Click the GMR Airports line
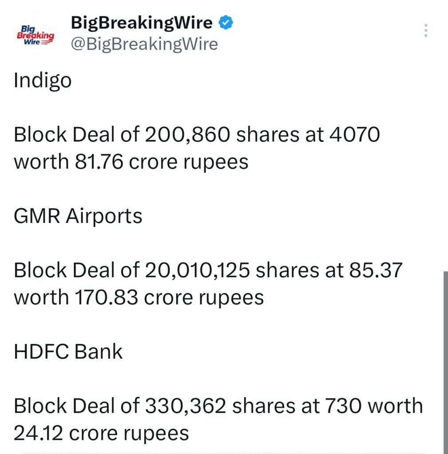The width and height of the screenshot is (448, 454). pyautogui.click(x=78, y=216)
